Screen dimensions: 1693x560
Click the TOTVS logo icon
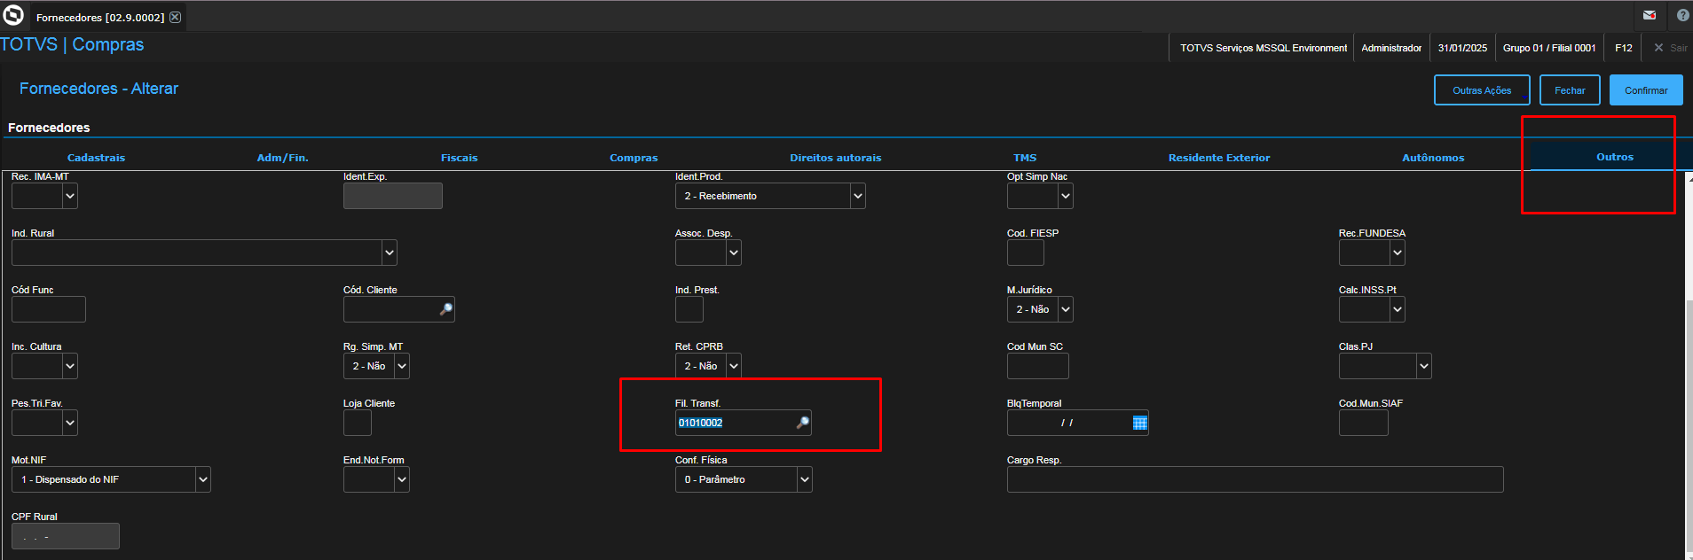[x=13, y=15]
